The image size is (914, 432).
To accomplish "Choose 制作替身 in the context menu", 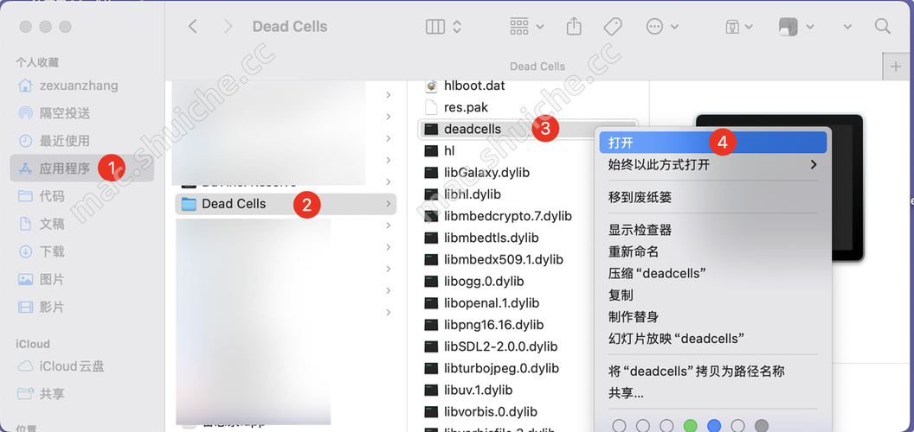I will (x=712, y=317).
